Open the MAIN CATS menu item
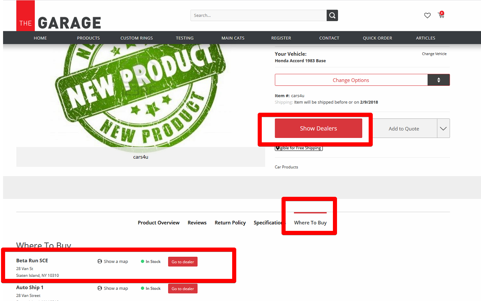Screen dimensions: 481x301 click(x=233, y=38)
